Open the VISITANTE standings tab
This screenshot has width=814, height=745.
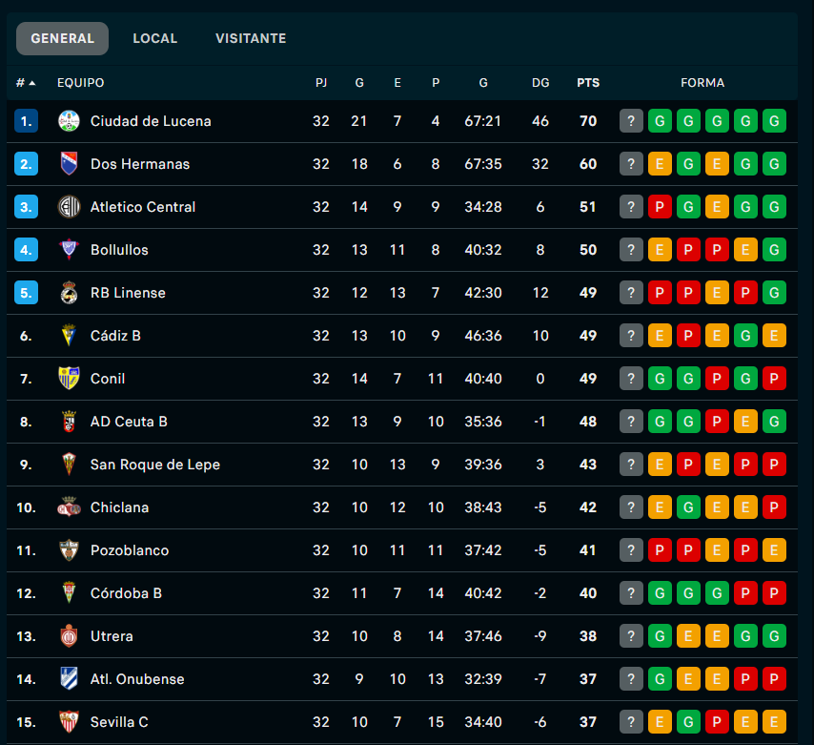(251, 39)
